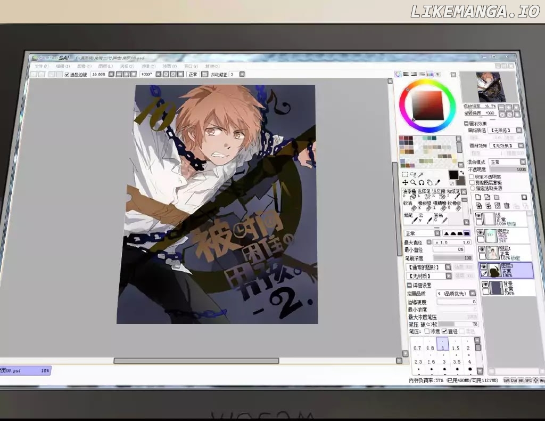
Task: Open the 混合模式 blend mode dropdown
Action: pos(523,162)
